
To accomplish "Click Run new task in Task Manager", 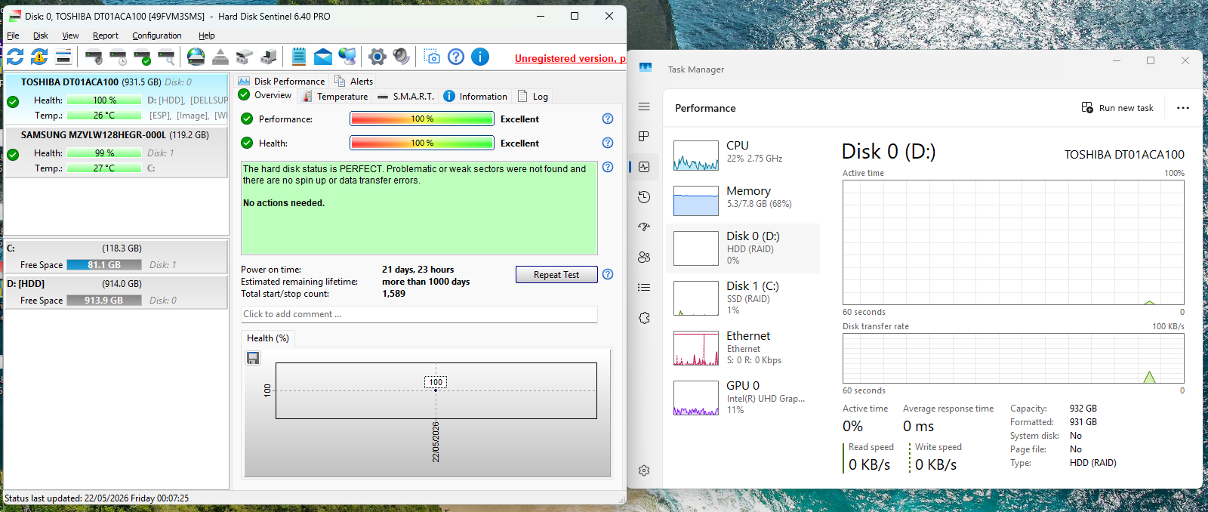I will tap(1117, 108).
